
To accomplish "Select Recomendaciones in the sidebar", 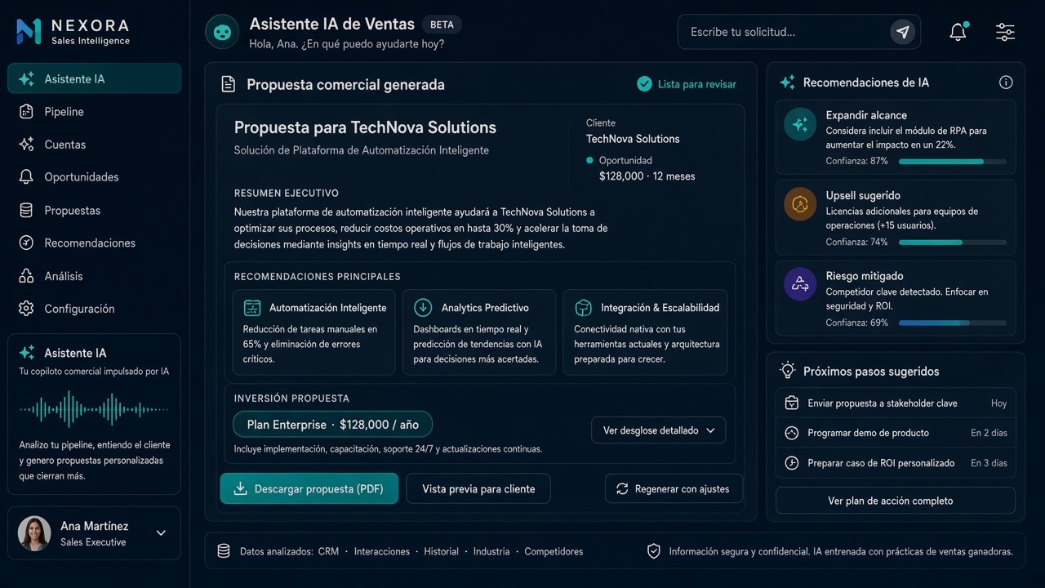I will pyautogui.click(x=95, y=243).
